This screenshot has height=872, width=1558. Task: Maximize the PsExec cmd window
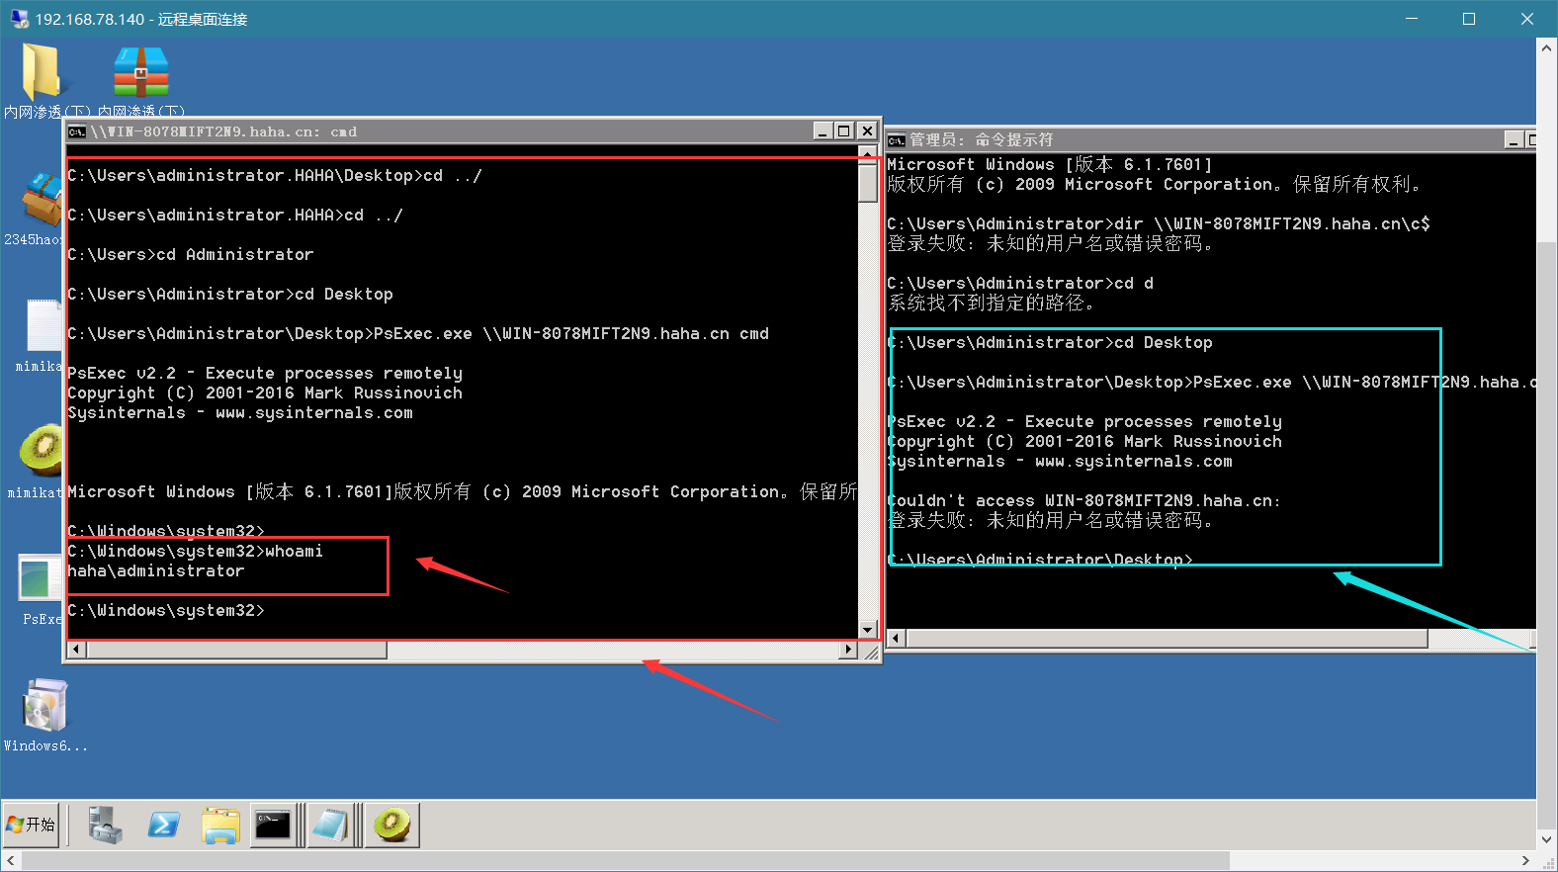pyautogui.click(x=844, y=131)
